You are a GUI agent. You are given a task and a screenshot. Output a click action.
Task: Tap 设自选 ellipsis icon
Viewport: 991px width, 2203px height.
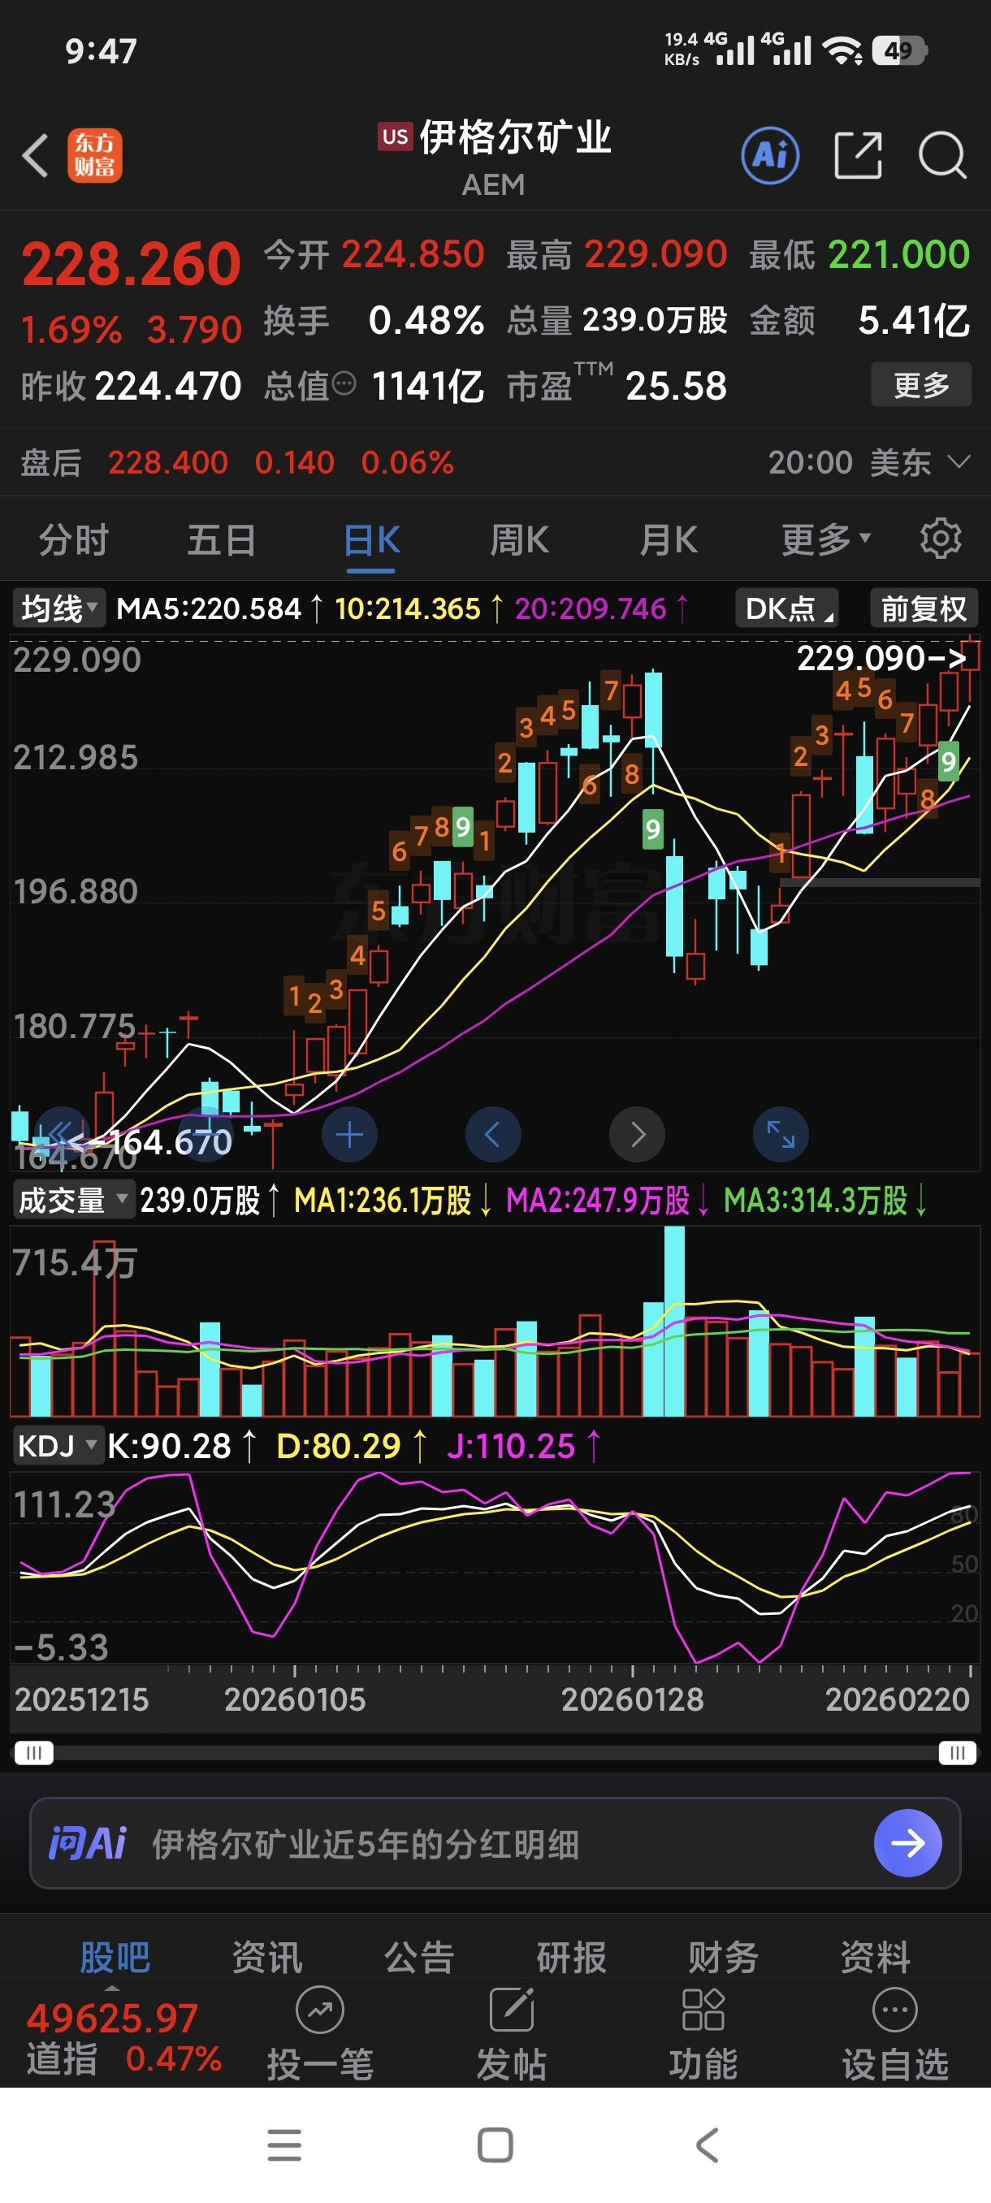point(895,2010)
